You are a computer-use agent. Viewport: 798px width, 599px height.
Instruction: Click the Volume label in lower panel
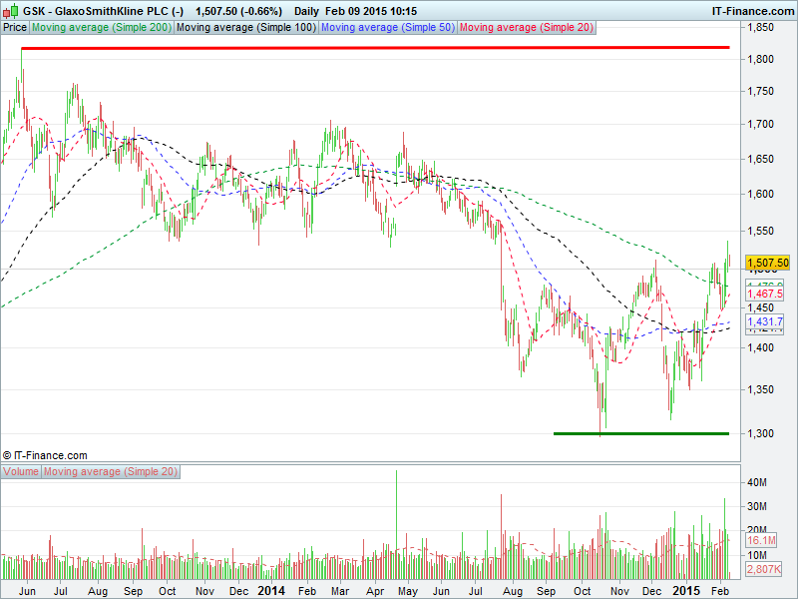pyautogui.click(x=21, y=471)
